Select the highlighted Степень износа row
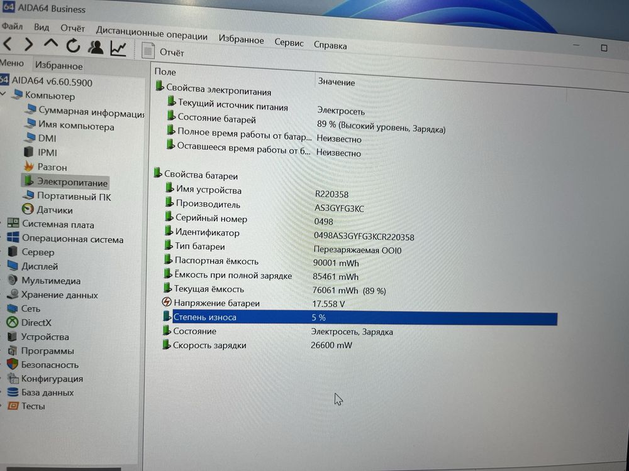This screenshot has width=629, height=471. click(360, 318)
